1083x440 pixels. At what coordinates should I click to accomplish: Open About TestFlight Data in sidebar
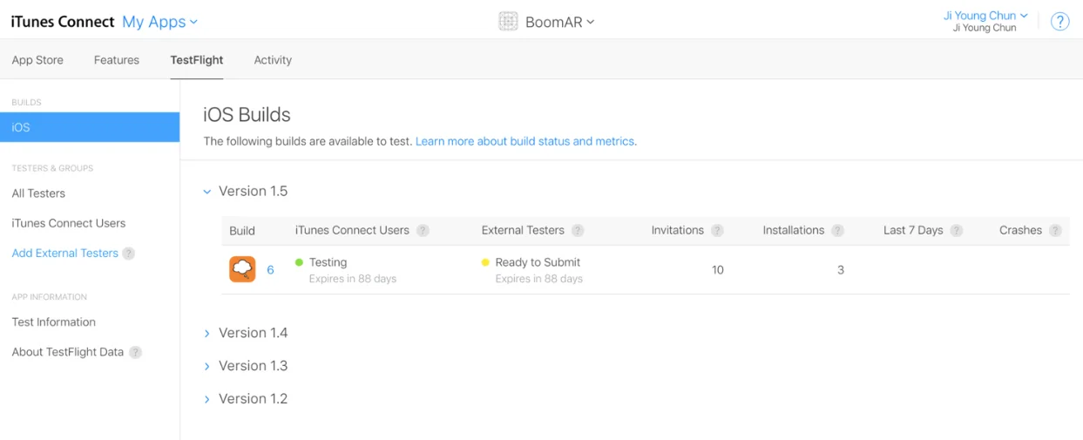68,352
